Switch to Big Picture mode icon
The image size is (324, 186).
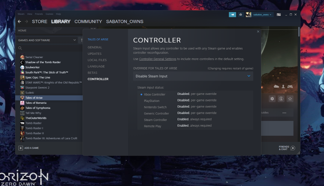(279, 15)
